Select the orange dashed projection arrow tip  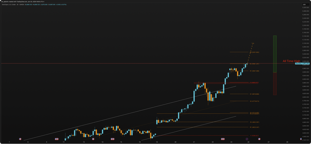pos(253,43)
